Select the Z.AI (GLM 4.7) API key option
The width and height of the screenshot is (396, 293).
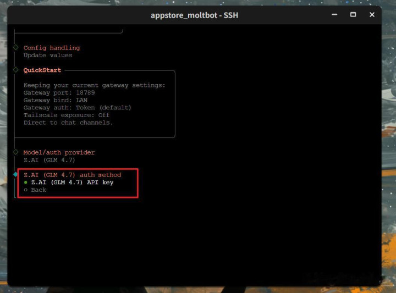72,182
